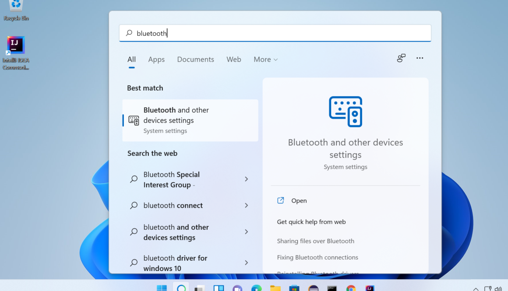Viewport: 508px width, 291px height.
Task: Expand the More filter dropdown
Action: [265, 60]
